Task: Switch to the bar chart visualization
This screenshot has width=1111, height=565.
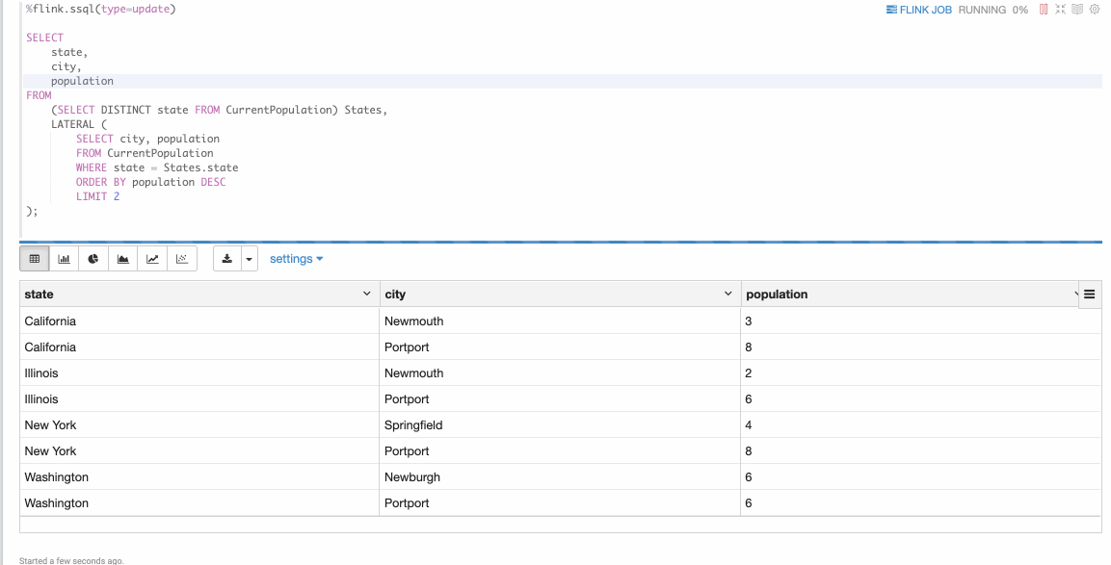Action: pos(64,258)
